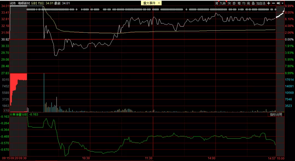Toggle the 委 order display button
Image resolution: width=295 pixels, height=161 pixels.
click(x=234, y=3)
